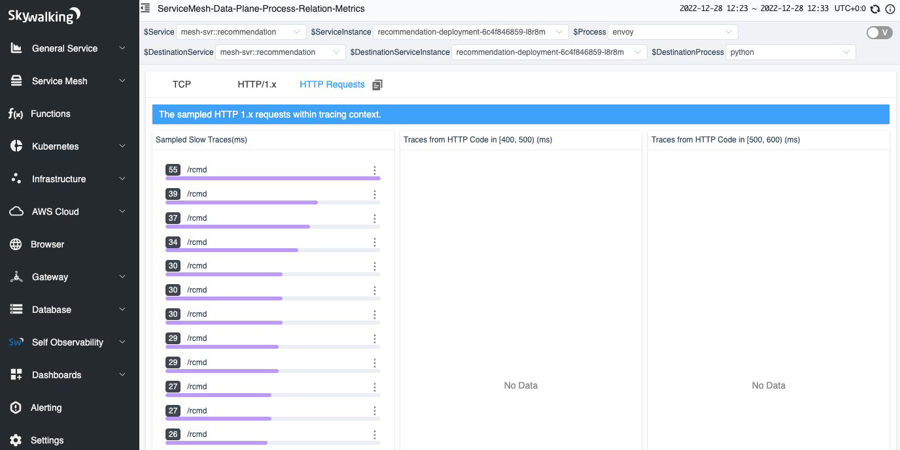Open Dashboards from the sidebar
This screenshot has width=900, height=450.
pos(16,375)
